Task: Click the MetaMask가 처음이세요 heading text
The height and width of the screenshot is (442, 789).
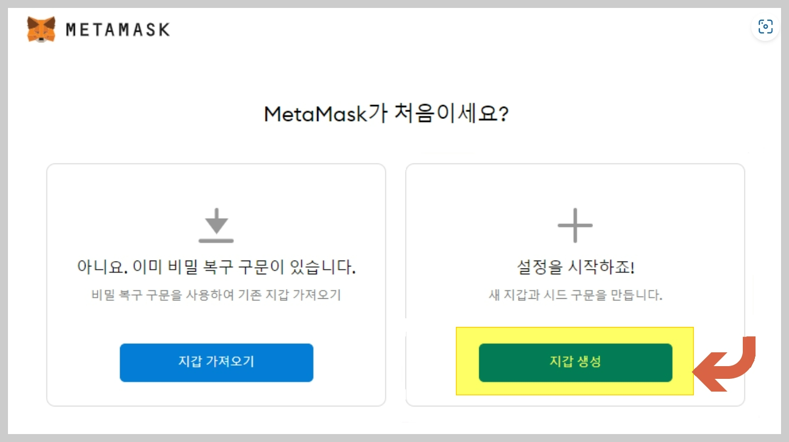Action: click(x=387, y=112)
